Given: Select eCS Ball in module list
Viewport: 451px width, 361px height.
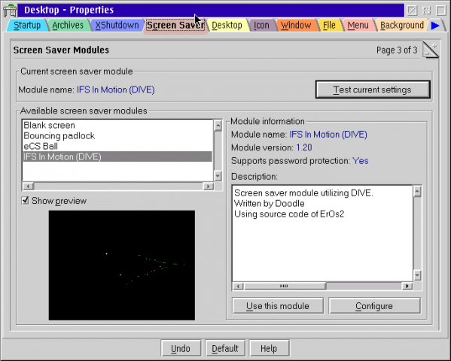Looking at the screenshot, I should [x=41, y=147].
